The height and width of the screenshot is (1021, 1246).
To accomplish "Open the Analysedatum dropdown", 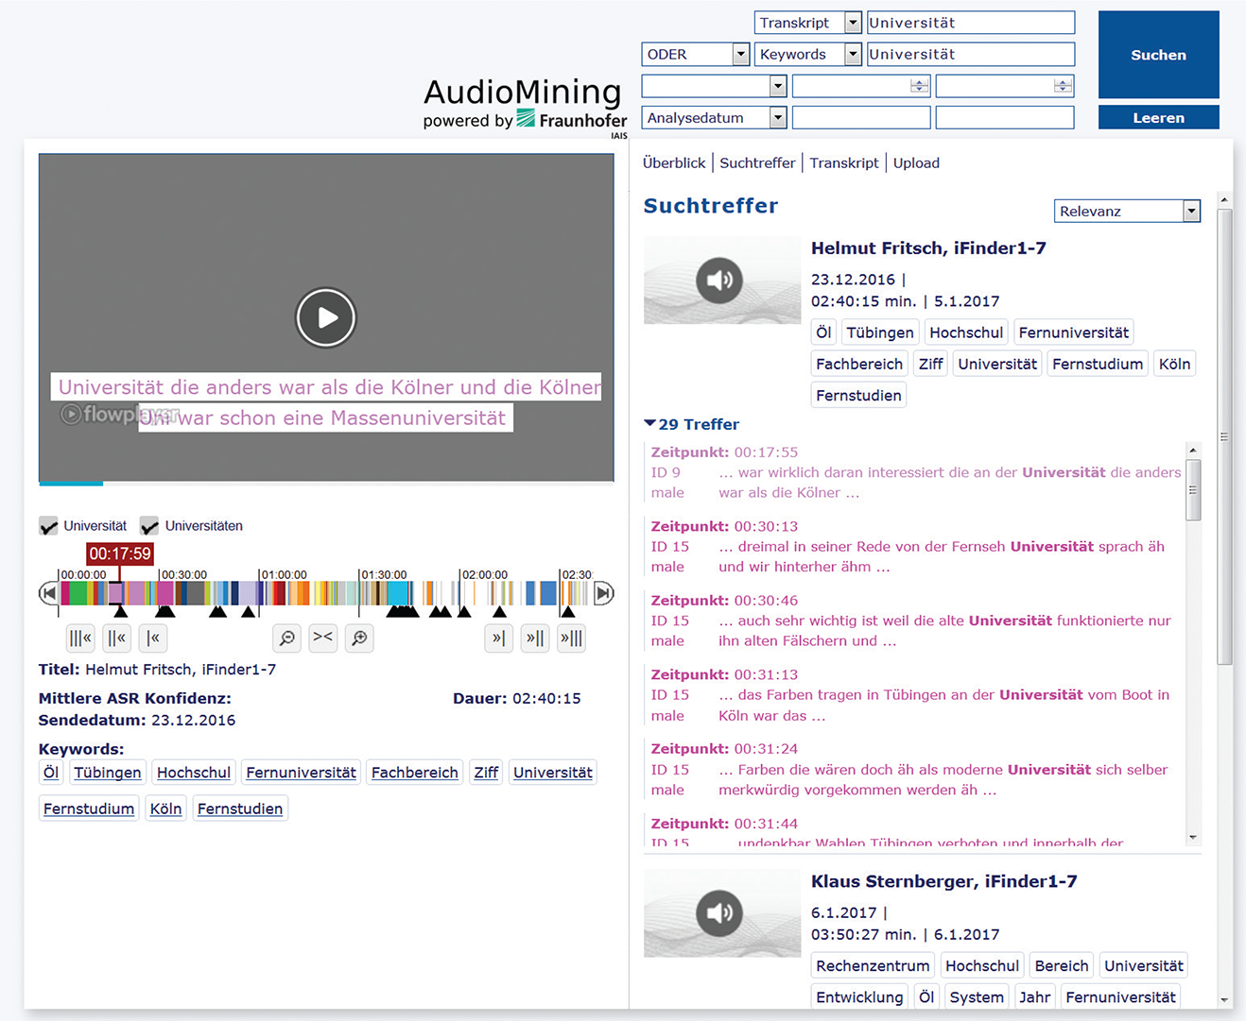I will coord(778,118).
